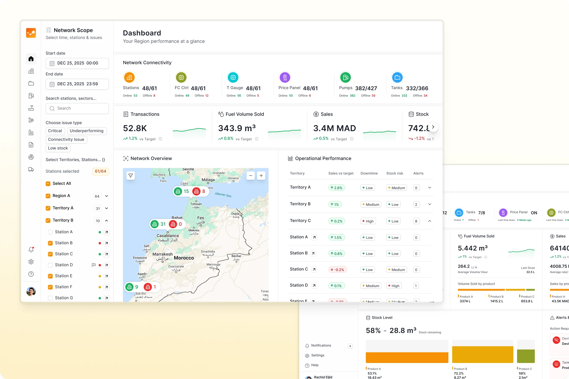
Task: Open the notifications bell icon
Action: tap(31, 250)
